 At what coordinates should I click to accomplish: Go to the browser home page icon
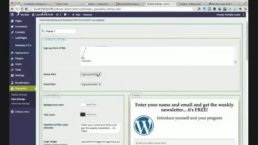26,9
